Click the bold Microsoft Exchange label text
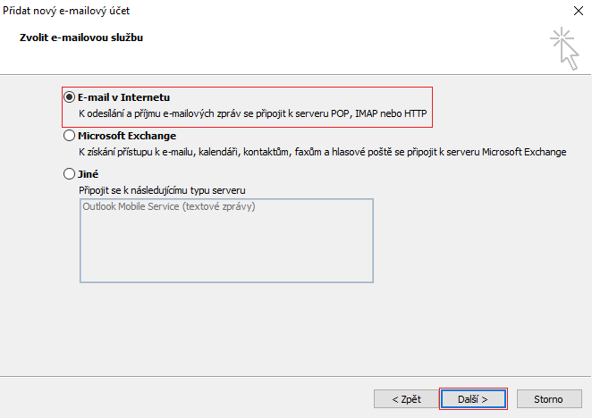Image resolution: width=592 pixels, height=418 pixels. pos(127,136)
